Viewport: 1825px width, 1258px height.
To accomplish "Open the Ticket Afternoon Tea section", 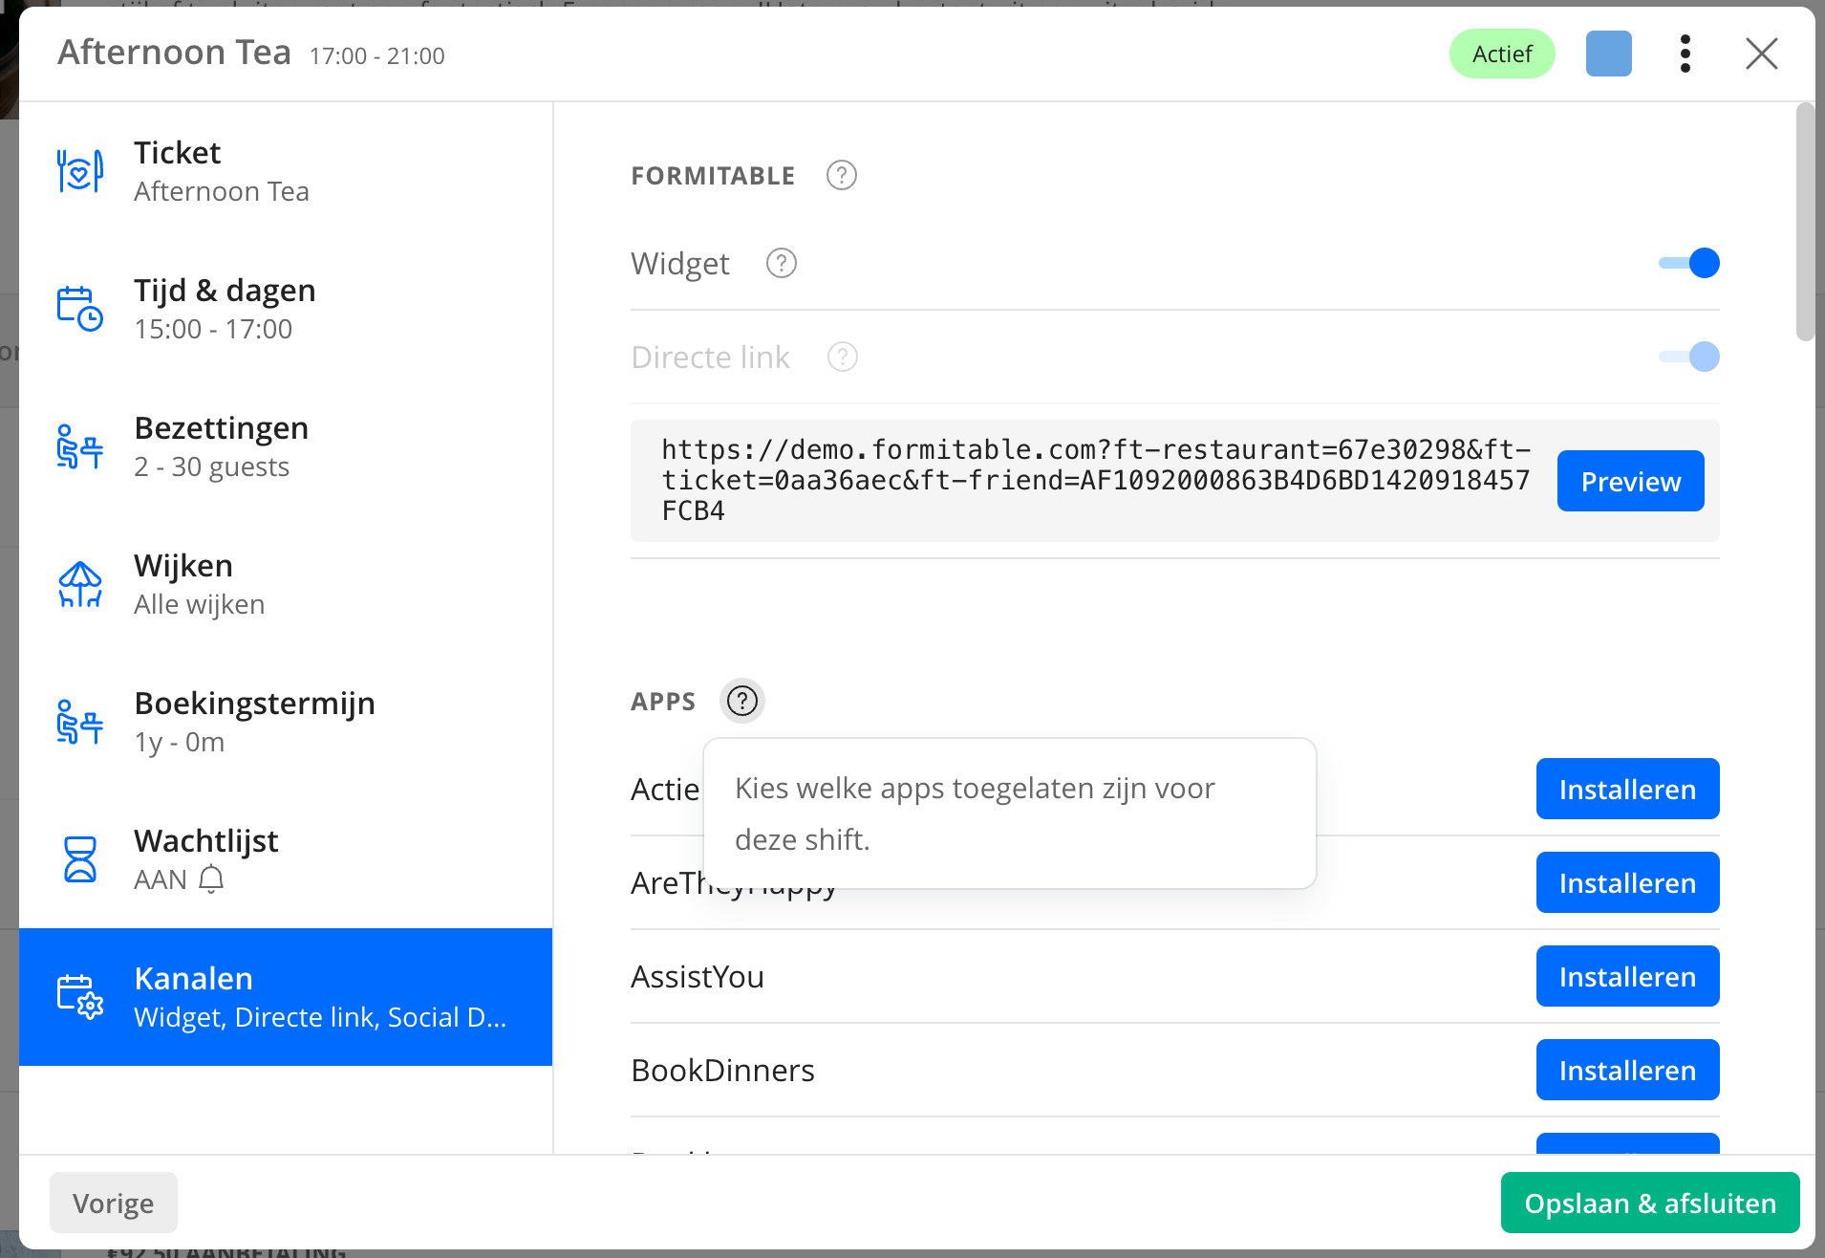I will 286,171.
